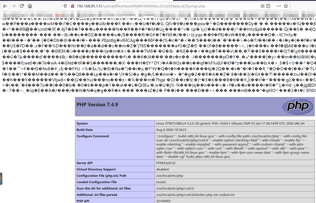316x203 pixels.
Task: Select Configuration File (php.ini) Path label
Action: pos(101,176)
